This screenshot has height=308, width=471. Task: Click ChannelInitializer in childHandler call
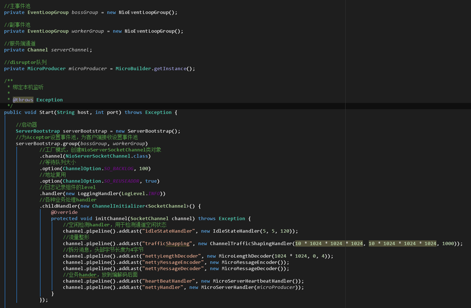coord(119,206)
